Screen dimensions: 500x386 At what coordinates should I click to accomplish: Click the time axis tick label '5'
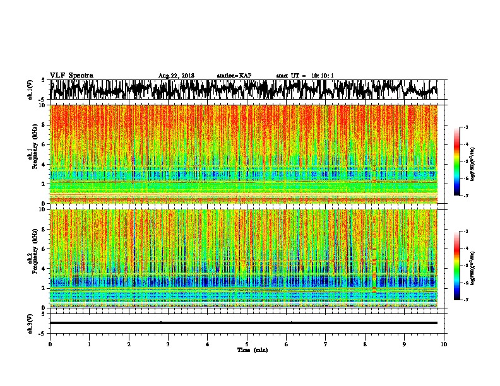247,344
